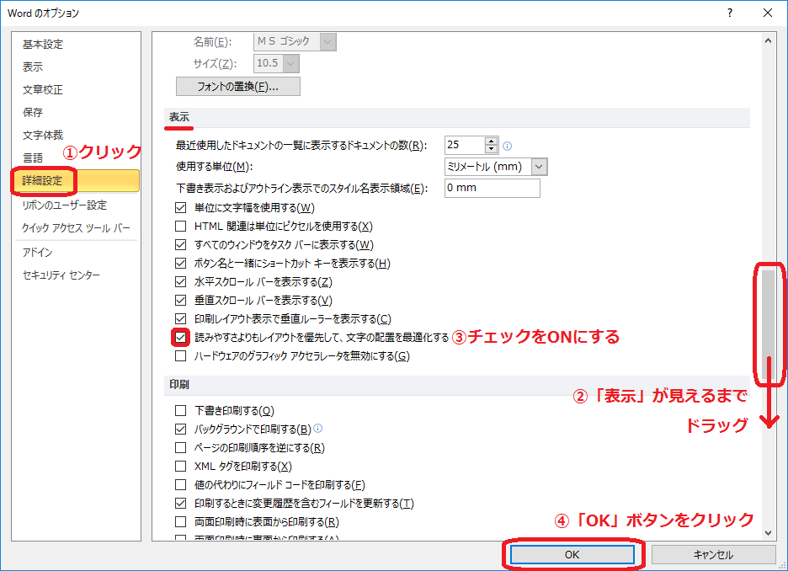Enable 下書き印刷する checkbox
Viewport: 788px width, 571px height.
pyautogui.click(x=180, y=411)
